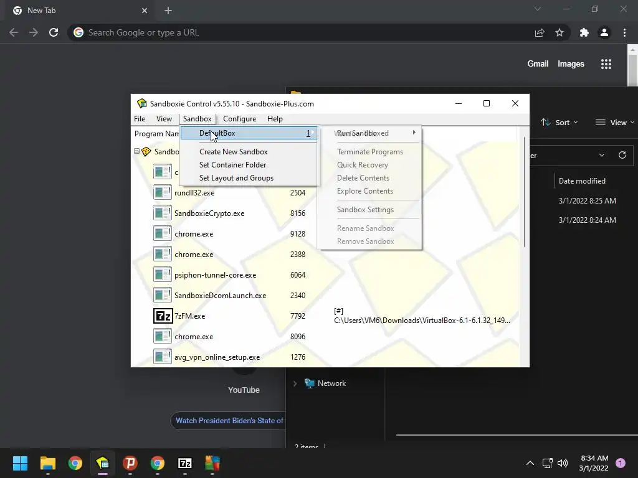Screen dimensions: 638x478
Task: Click the rundll32.exe process icon
Action: coord(163,193)
